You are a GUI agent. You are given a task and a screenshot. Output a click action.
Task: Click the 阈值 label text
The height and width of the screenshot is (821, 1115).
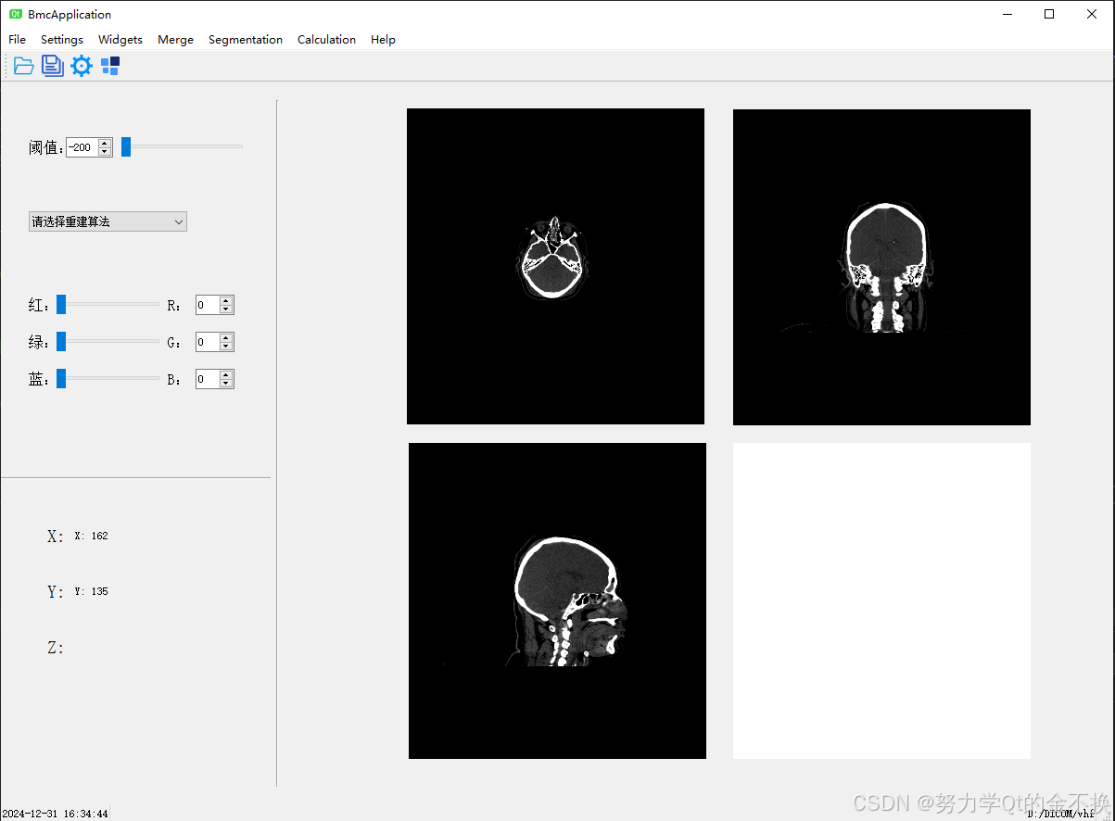pyautogui.click(x=46, y=147)
